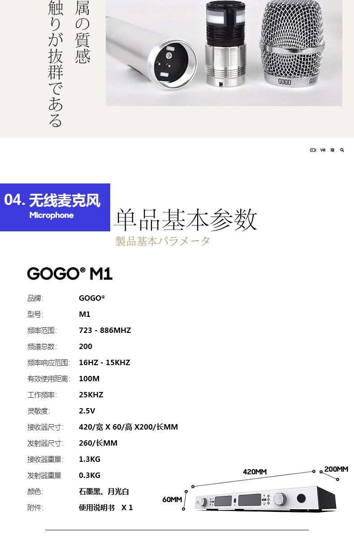Click the '品牌:' label
The width and height of the screenshot is (354, 558).
(x=35, y=298)
